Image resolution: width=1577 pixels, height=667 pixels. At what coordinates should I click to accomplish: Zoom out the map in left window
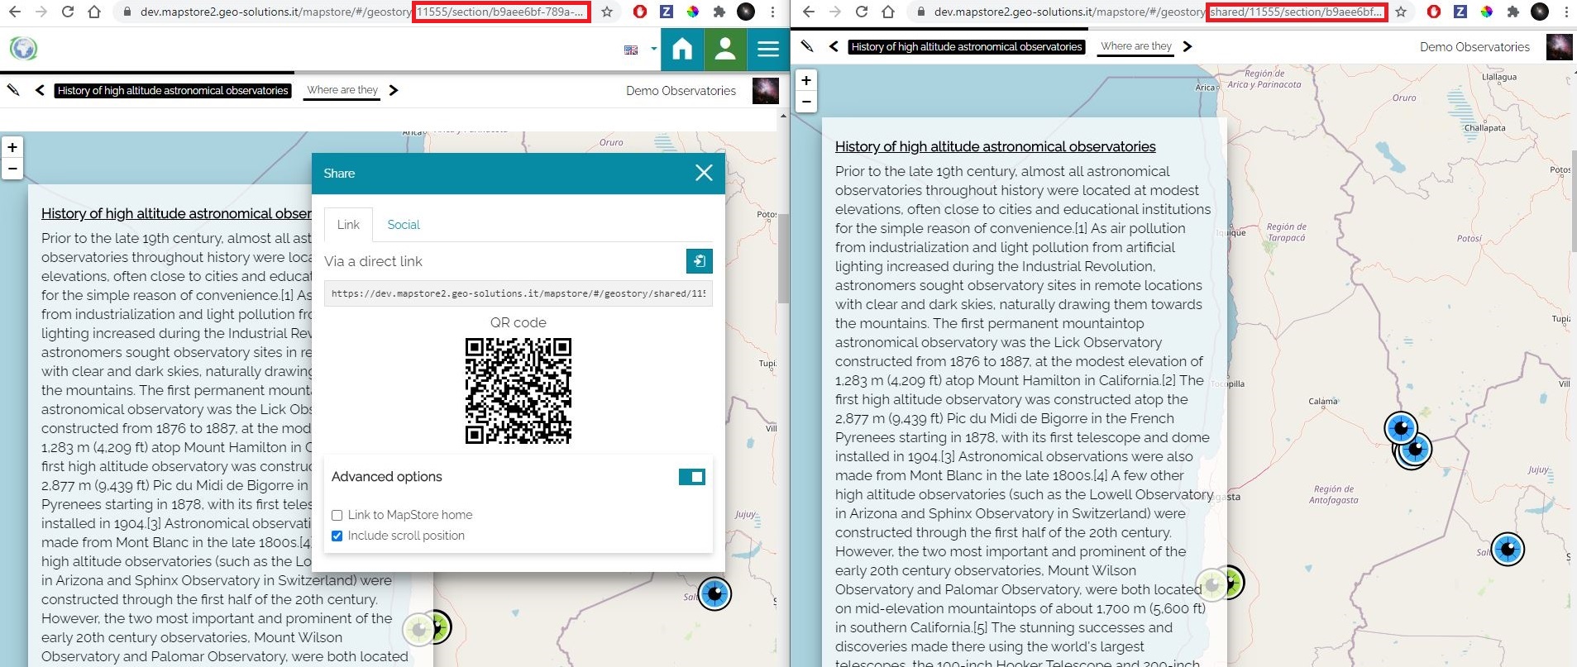12,169
